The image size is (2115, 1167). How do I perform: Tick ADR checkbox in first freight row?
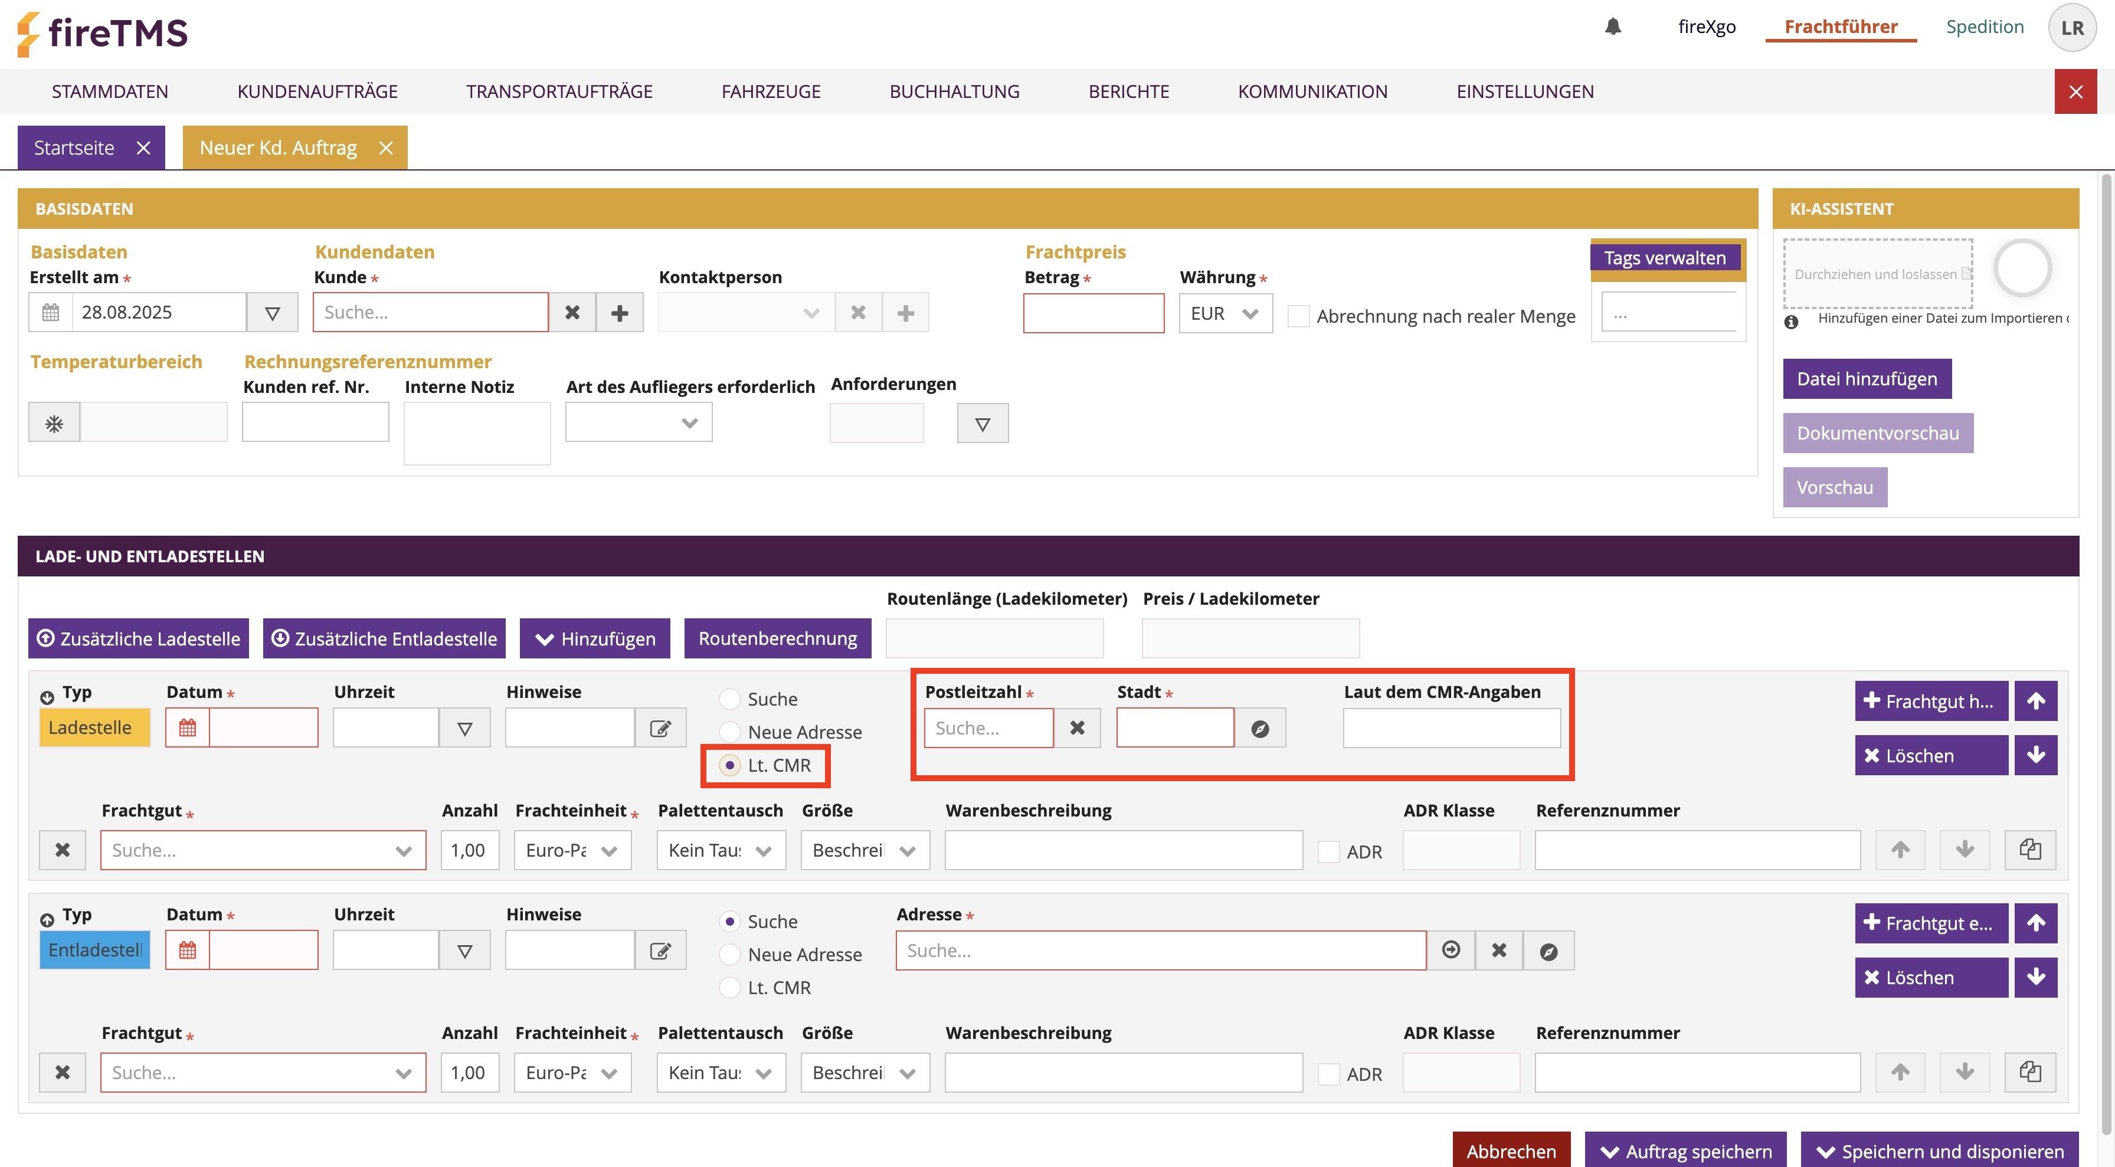point(1328,852)
